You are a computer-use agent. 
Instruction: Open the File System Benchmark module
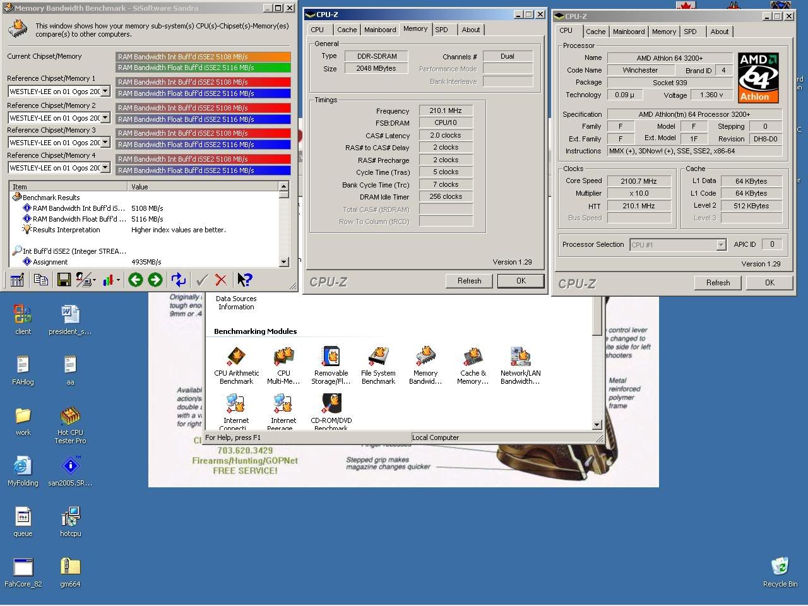[377, 360]
